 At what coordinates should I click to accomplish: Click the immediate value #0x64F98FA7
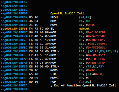point(96,59)
